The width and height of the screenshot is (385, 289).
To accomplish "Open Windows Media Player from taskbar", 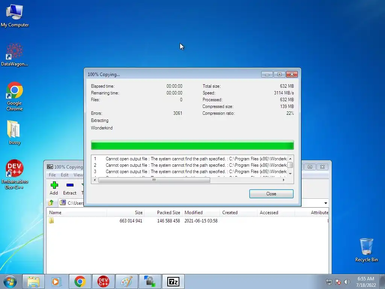I will click(x=56, y=281).
